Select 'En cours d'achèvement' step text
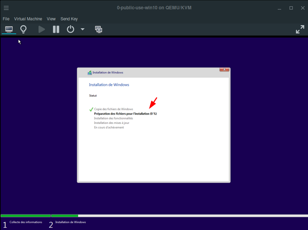Image resolution: width=308 pixels, height=230 pixels. tap(109, 127)
